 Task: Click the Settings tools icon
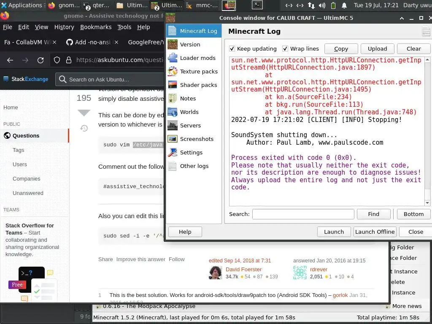[173, 152]
